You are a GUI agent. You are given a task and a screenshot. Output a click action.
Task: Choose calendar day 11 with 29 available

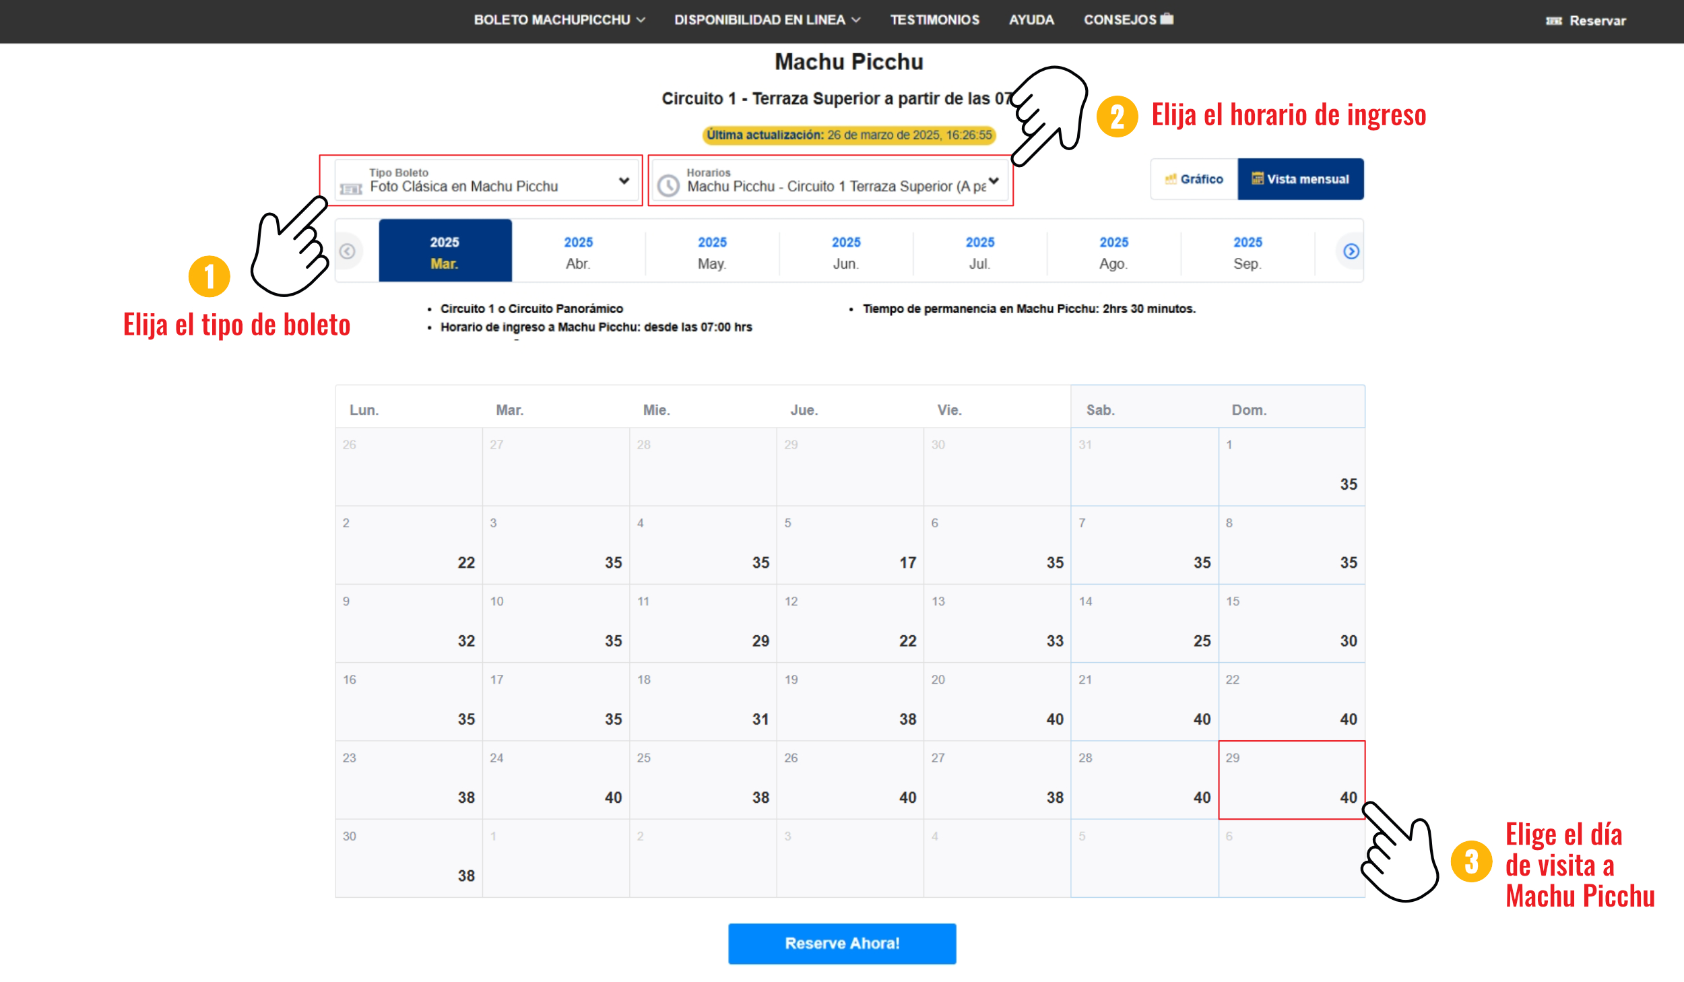pyautogui.click(x=703, y=623)
